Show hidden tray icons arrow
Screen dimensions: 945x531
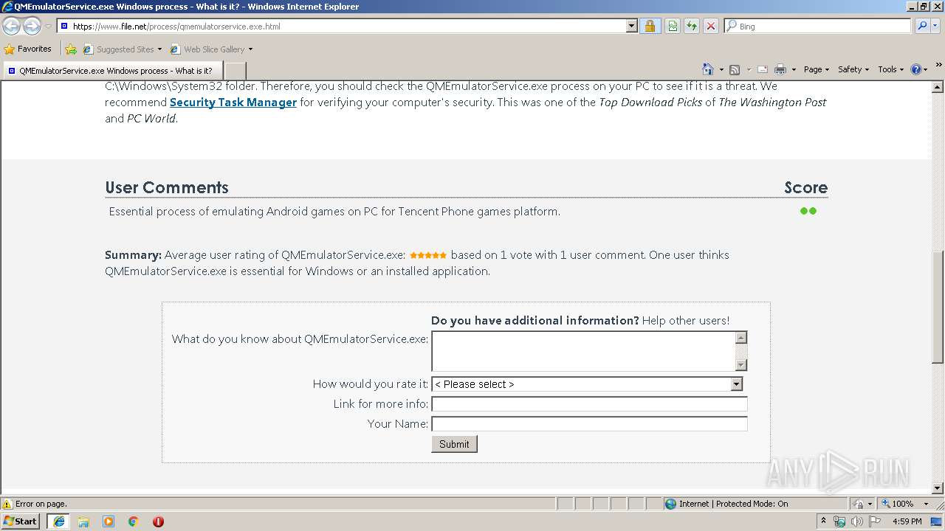[823, 521]
